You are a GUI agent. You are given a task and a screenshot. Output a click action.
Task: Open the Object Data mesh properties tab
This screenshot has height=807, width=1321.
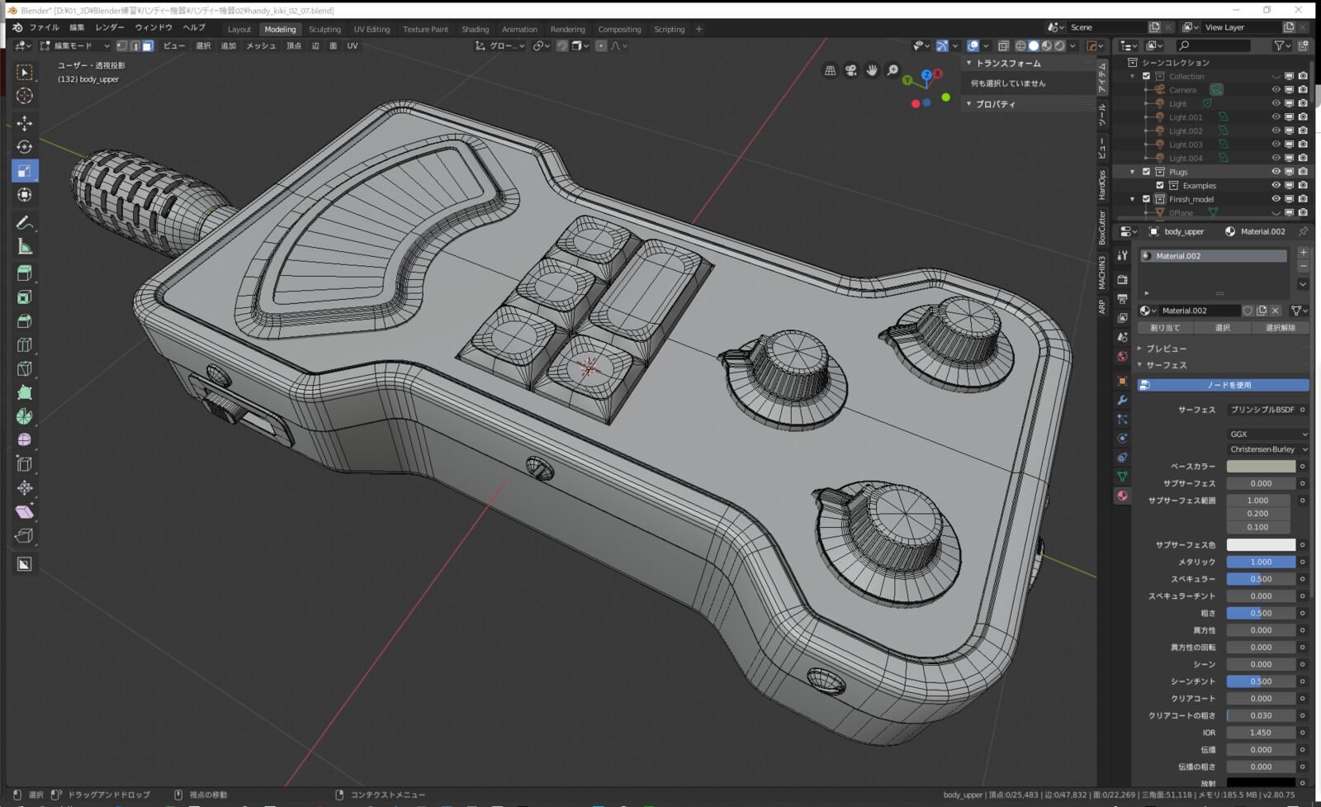(x=1122, y=477)
